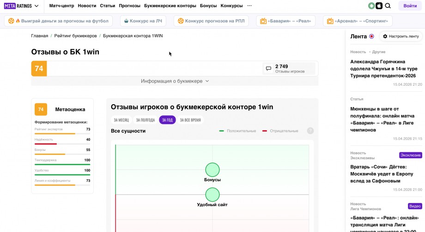
Task: Click the football icon in first promo chip
Action: pyautogui.click(x=11, y=21)
